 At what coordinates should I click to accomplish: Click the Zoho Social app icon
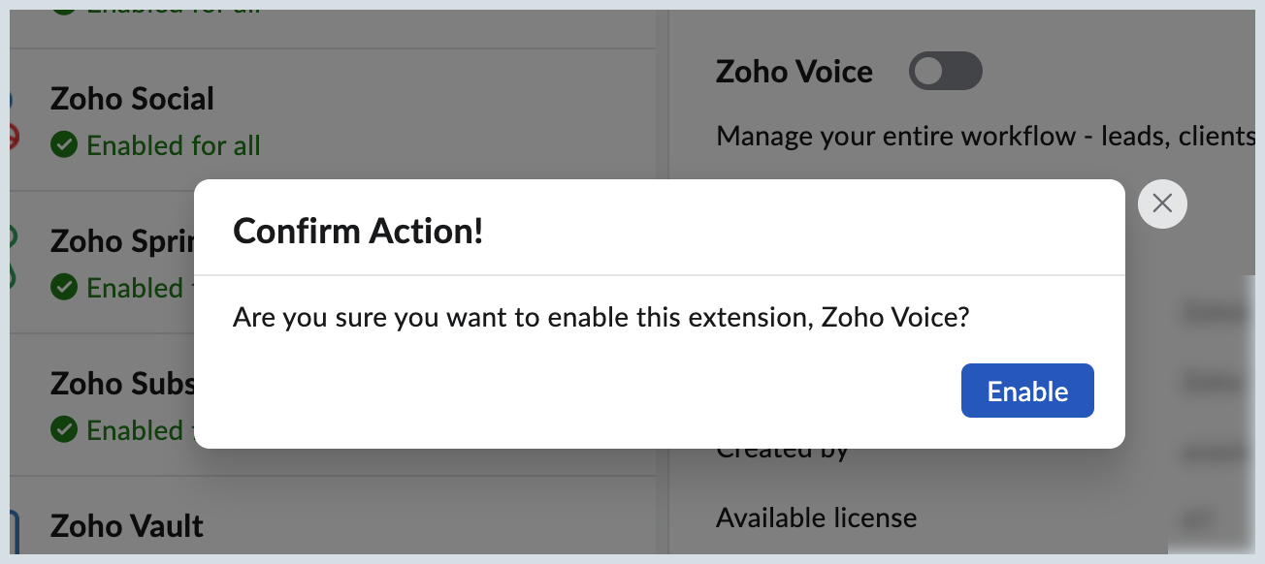click(x=14, y=118)
